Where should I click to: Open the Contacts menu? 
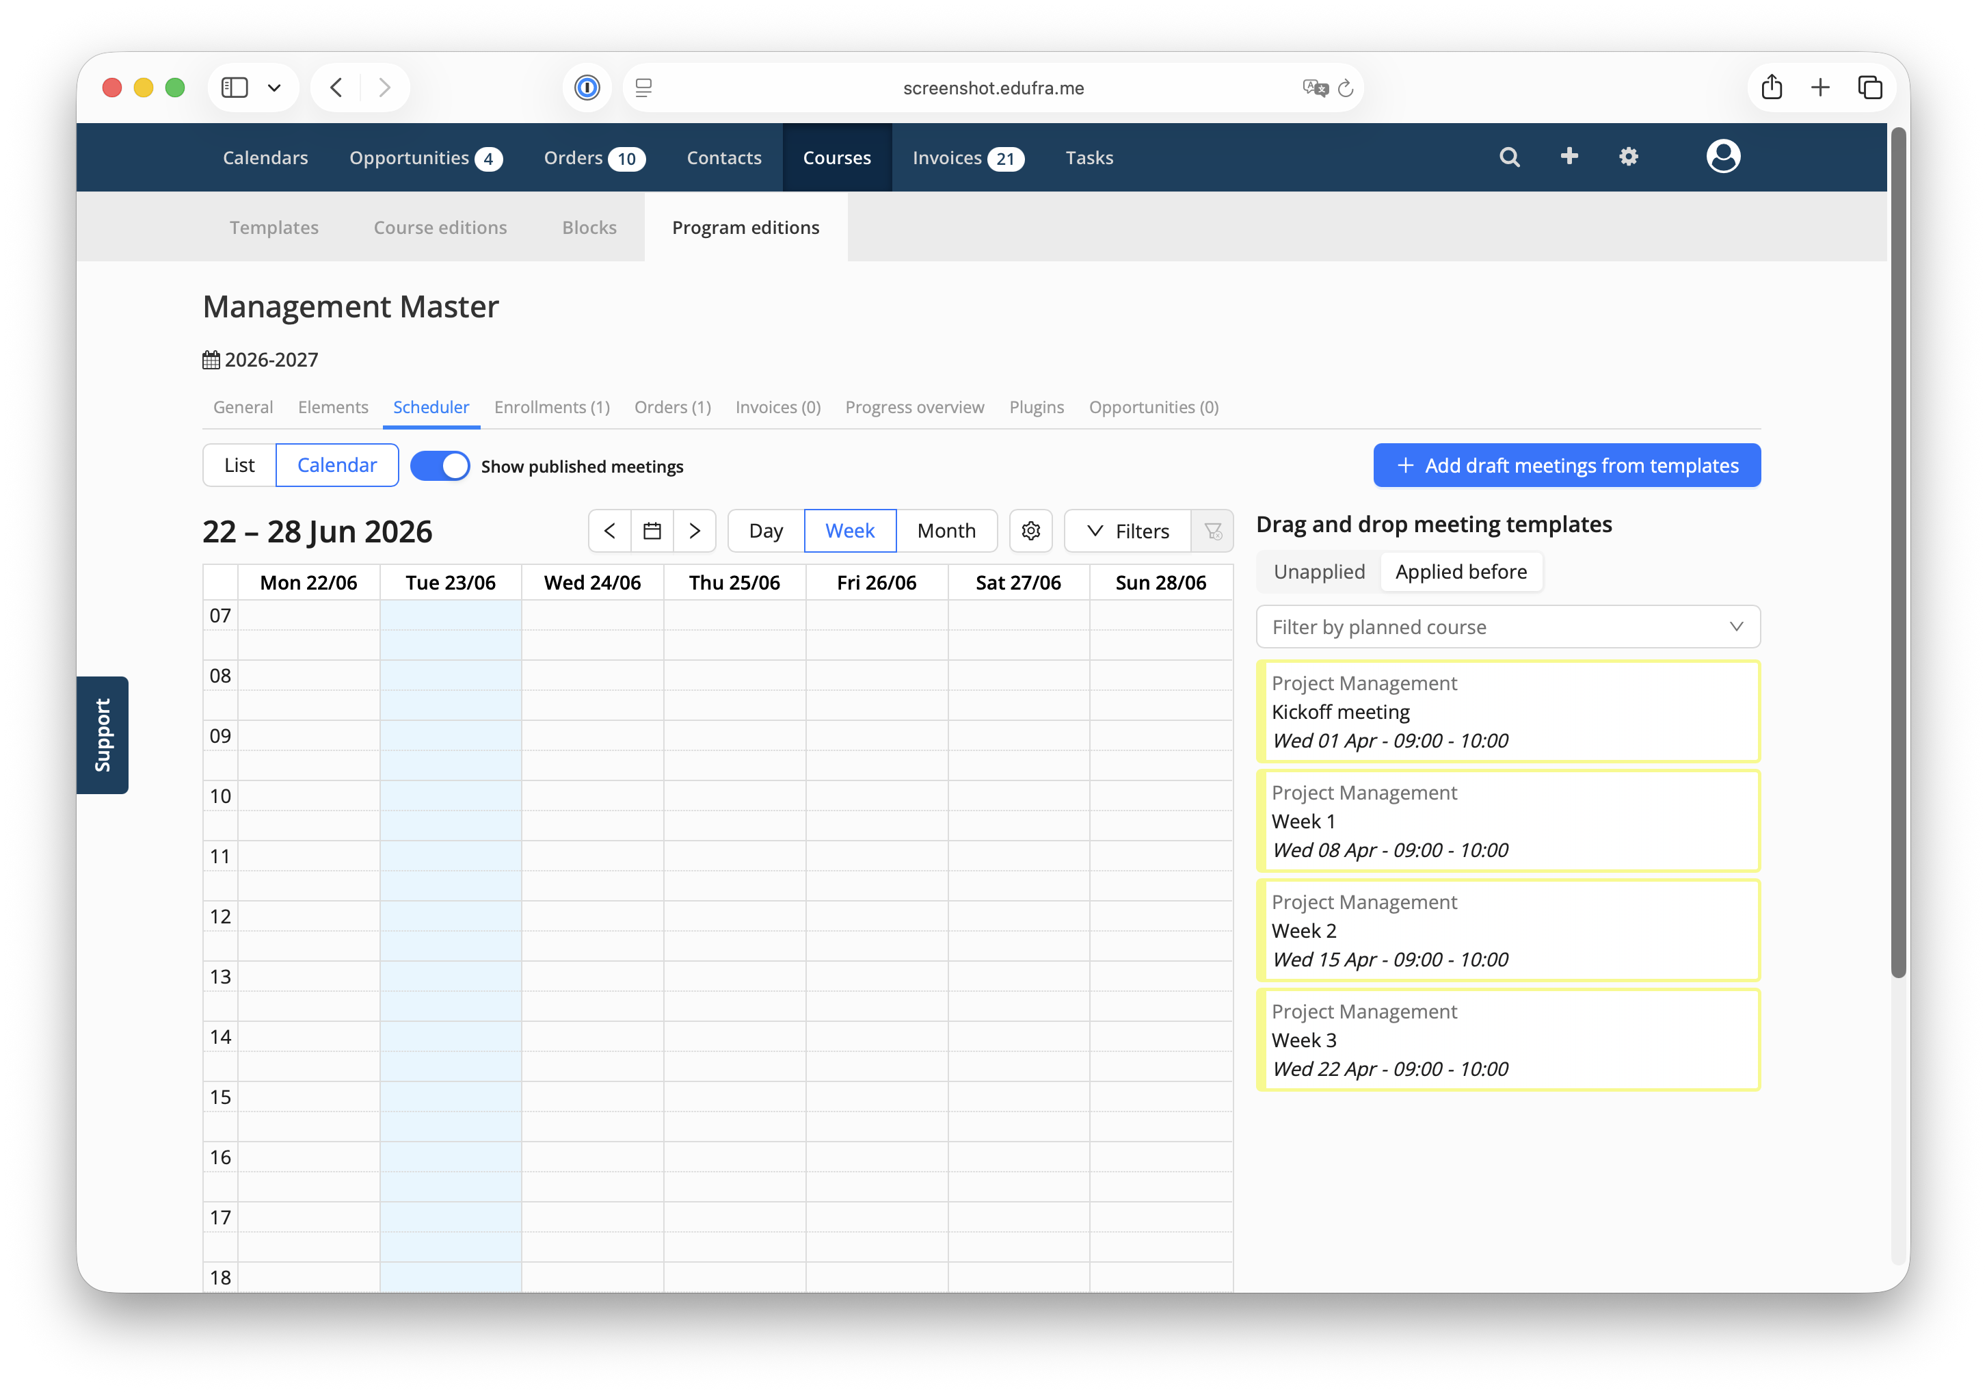click(x=724, y=157)
